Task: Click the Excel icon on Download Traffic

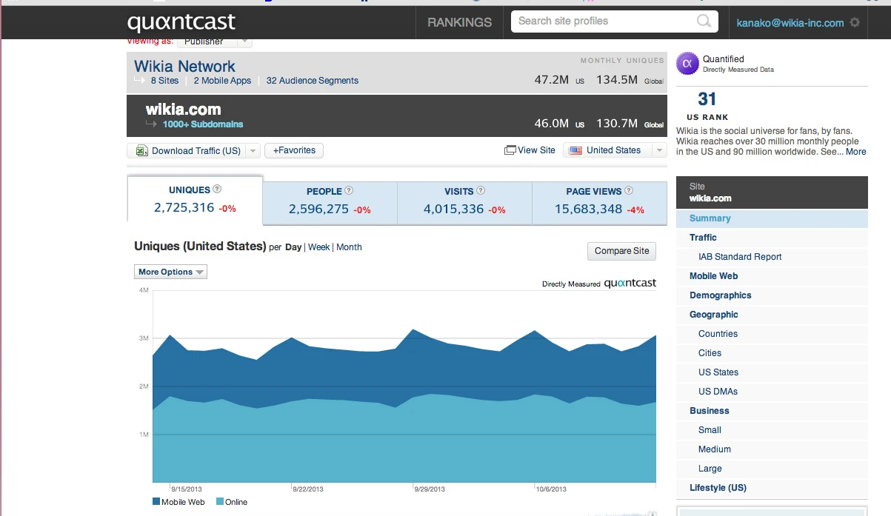Action: 141,151
